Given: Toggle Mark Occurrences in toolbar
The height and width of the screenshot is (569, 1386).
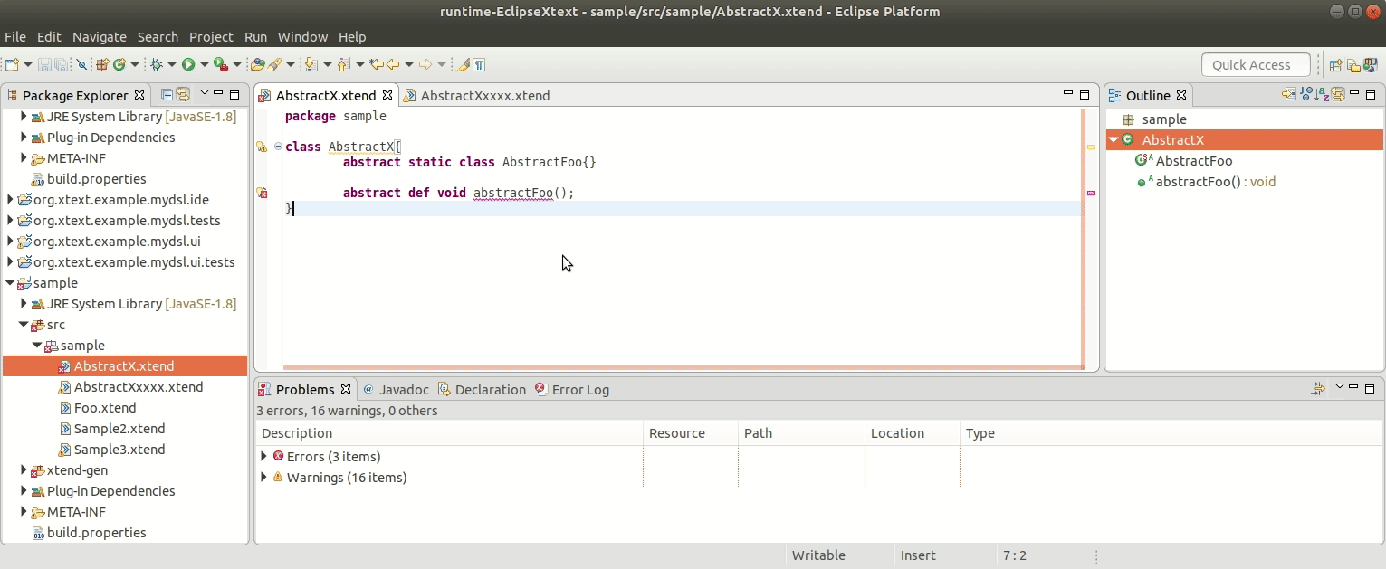Looking at the screenshot, I should coord(464,64).
